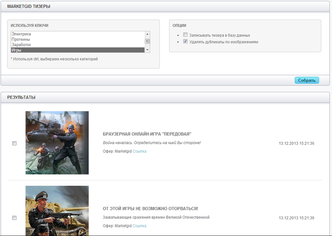Tick checkbox for the "Передовая" teaser row
The width and height of the screenshot is (332, 236).
coord(15,143)
